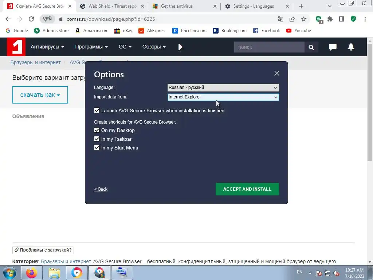Expand the Программы menu
This screenshot has height=280, width=373.
[91, 47]
